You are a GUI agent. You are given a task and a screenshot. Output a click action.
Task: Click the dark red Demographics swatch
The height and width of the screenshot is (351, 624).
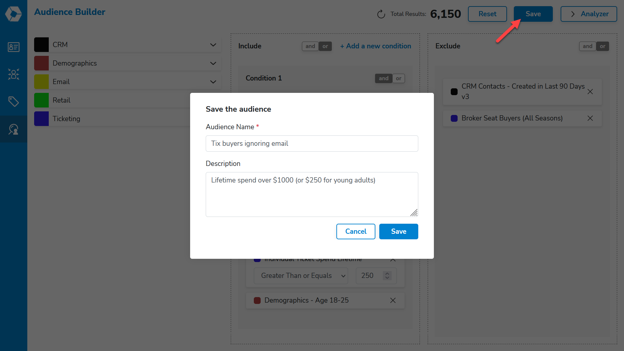[x=41, y=63]
